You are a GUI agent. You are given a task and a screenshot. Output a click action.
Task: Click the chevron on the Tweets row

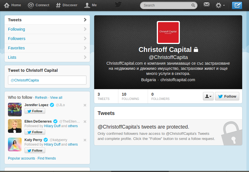(85, 20)
